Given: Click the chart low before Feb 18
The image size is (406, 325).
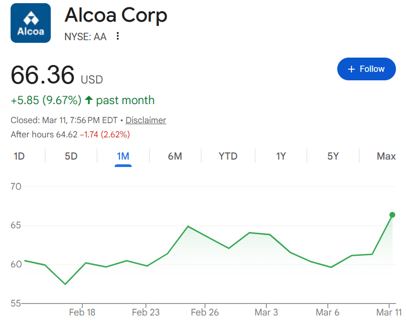Looking at the screenshot, I should [65, 284].
